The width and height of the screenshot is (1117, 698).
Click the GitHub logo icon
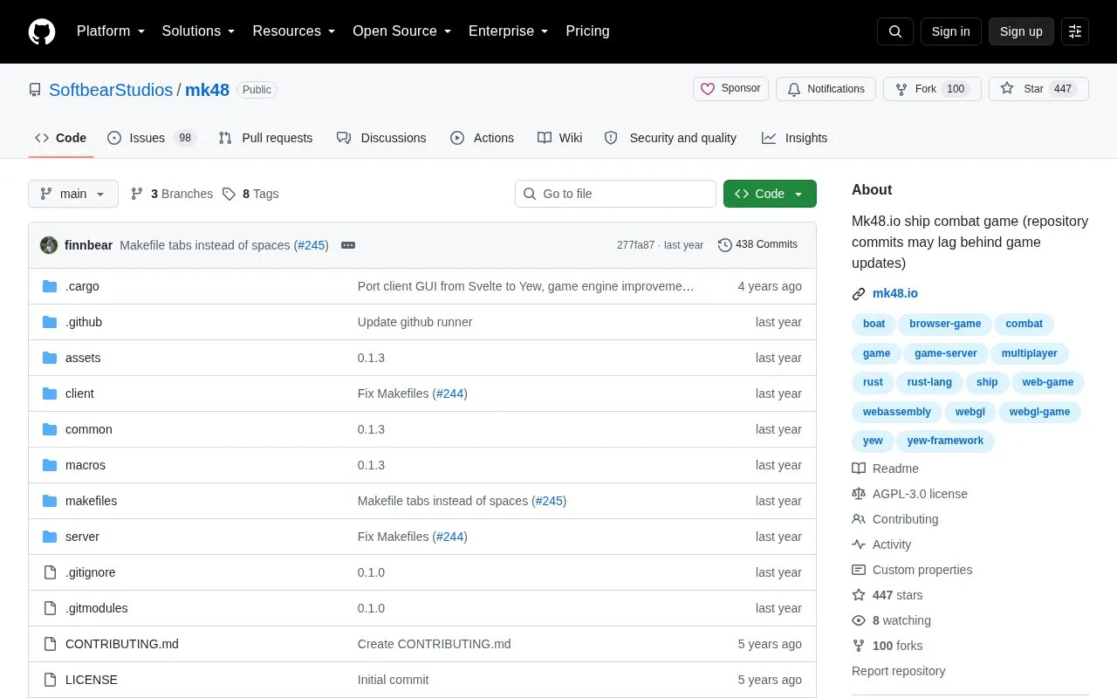click(42, 31)
